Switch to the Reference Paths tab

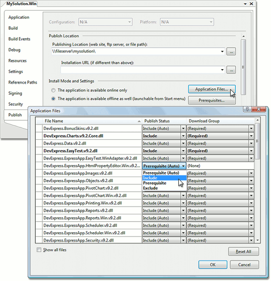pos(23,82)
